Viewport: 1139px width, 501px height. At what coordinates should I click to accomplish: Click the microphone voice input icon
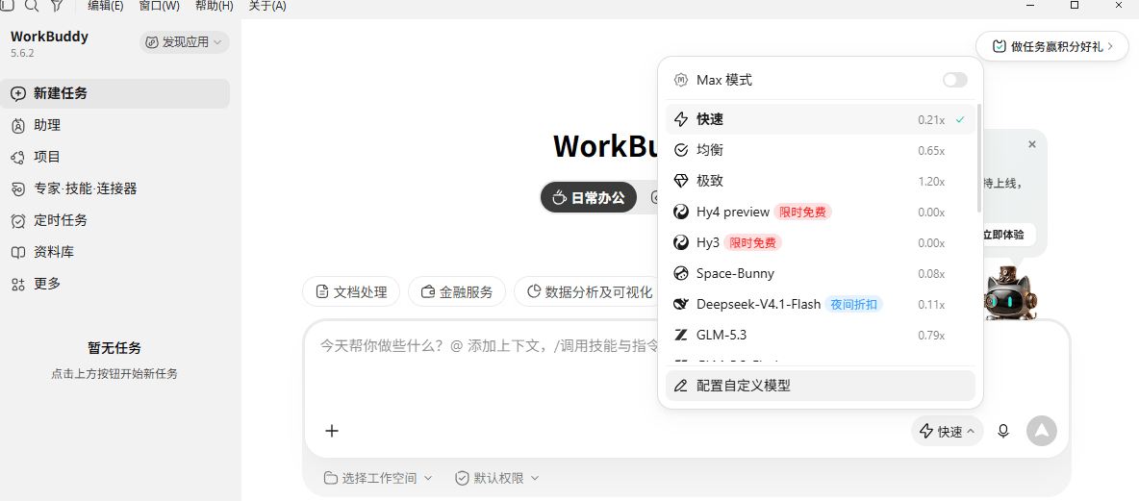(1003, 432)
